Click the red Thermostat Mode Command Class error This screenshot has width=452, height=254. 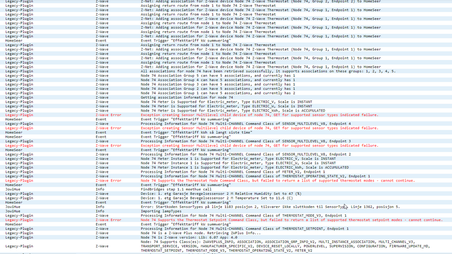click(278, 180)
